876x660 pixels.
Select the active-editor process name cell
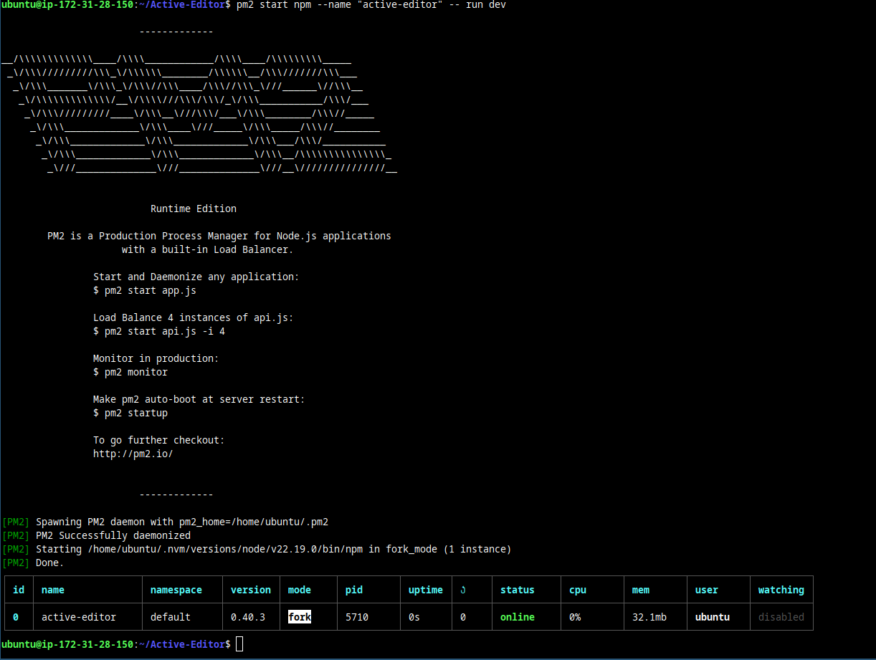point(78,617)
